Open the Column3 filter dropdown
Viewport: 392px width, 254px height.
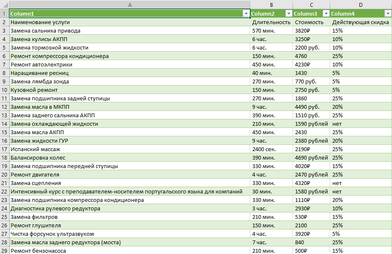(x=326, y=14)
